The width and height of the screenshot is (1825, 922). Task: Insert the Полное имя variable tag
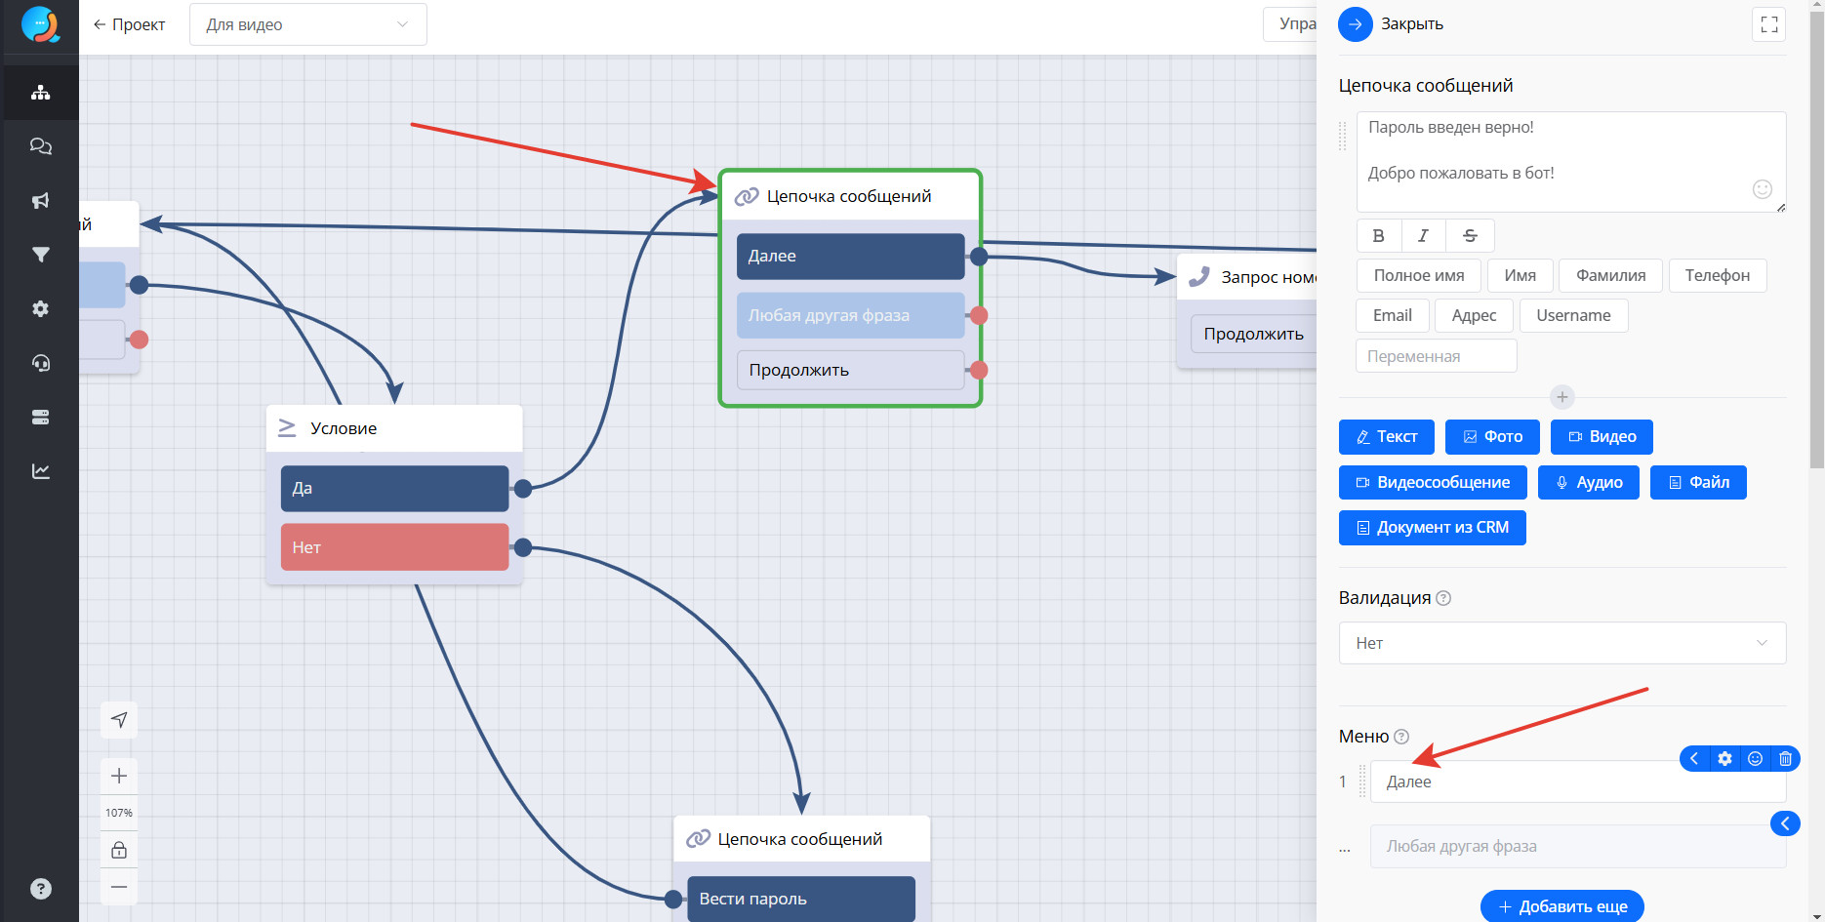coord(1418,276)
